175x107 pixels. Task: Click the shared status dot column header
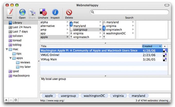click(x=165, y=46)
